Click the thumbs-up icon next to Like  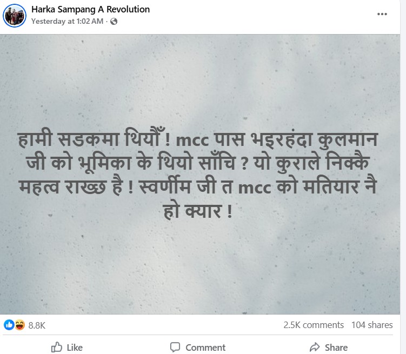[57, 347]
